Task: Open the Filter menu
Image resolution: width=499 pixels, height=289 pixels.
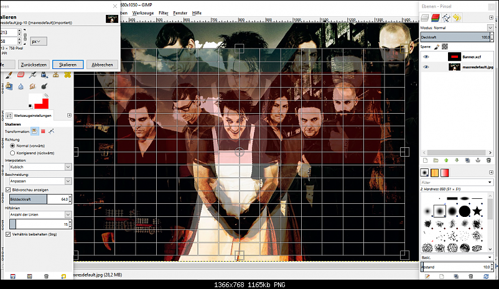Action: point(164,13)
